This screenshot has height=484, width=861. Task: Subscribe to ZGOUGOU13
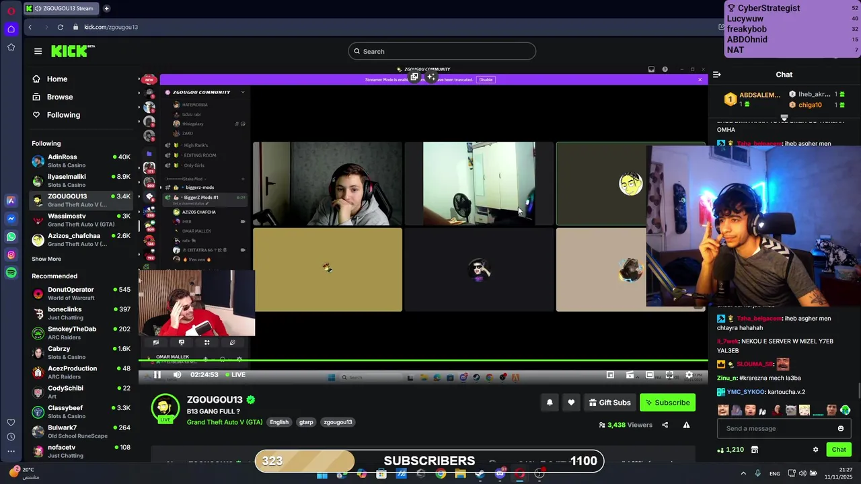pyautogui.click(x=667, y=403)
